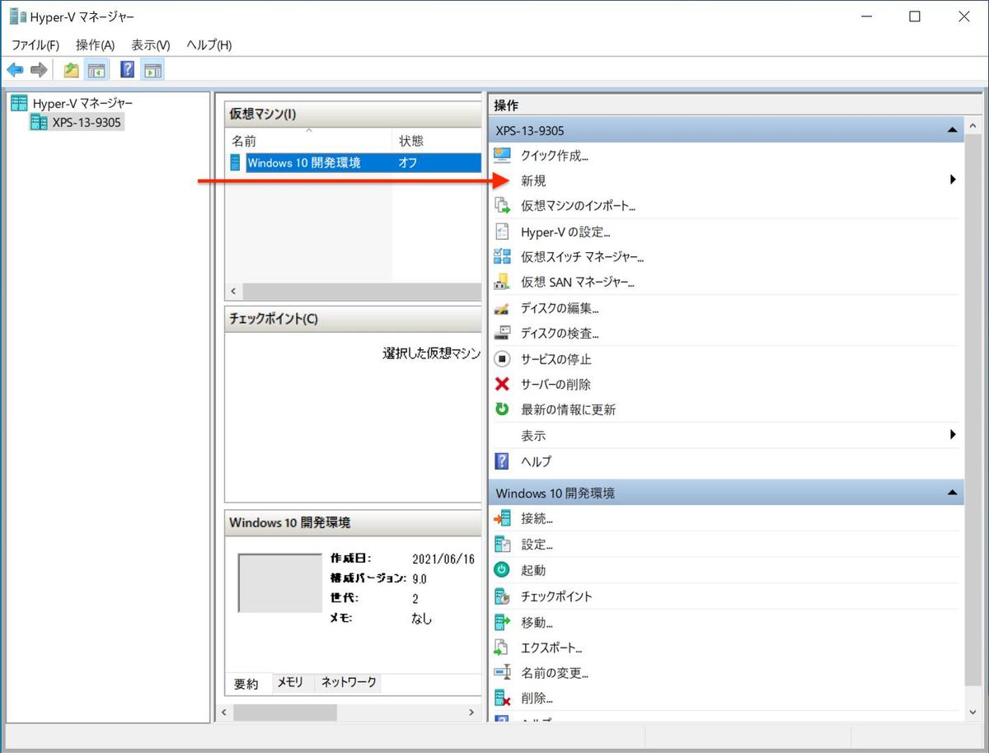The height and width of the screenshot is (753, 989).
Task: Collapse the Windows 10 開発環境 actions section
Action: click(953, 493)
